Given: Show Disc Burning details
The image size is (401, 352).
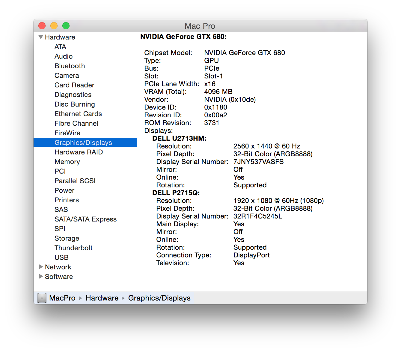Looking at the screenshot, I should click(75, 104).
